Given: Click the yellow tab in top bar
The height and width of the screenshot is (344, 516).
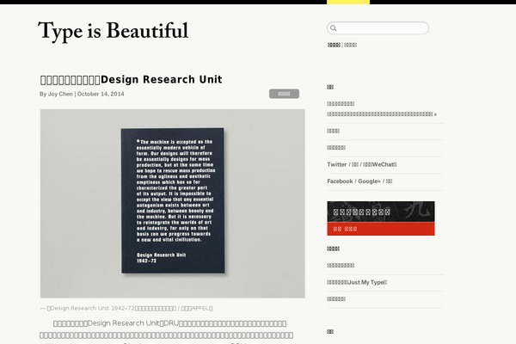Looking at the screenshot, I should [348, 2].
